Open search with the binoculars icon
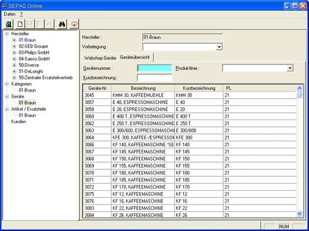 pos(62,24)
